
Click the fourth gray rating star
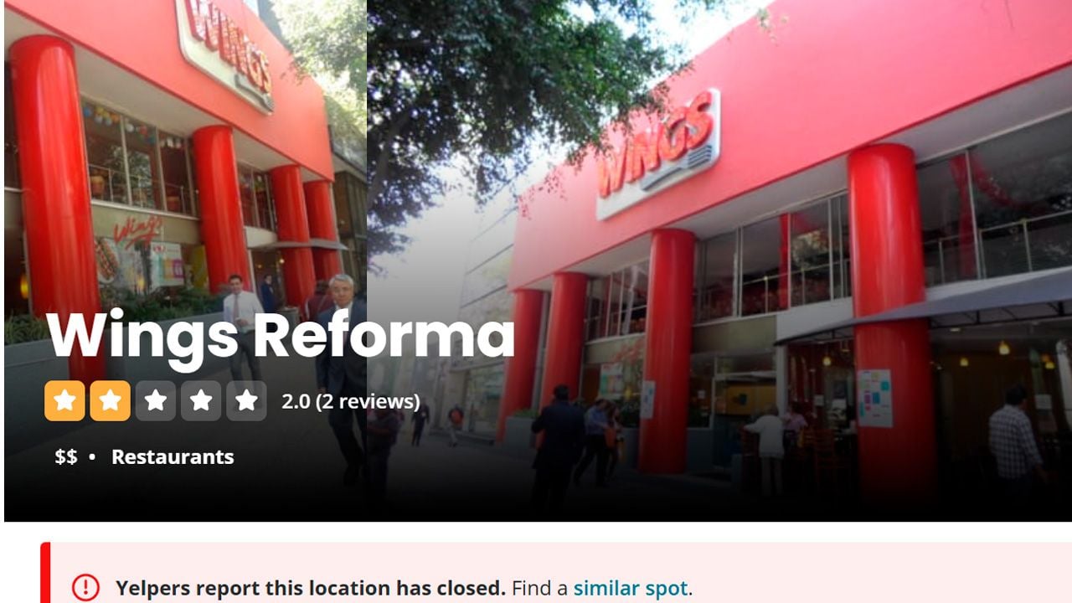click(201, 400)
